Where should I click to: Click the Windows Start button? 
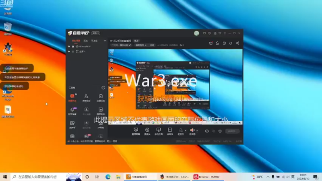pyautogui.click(x=5, y=177)
